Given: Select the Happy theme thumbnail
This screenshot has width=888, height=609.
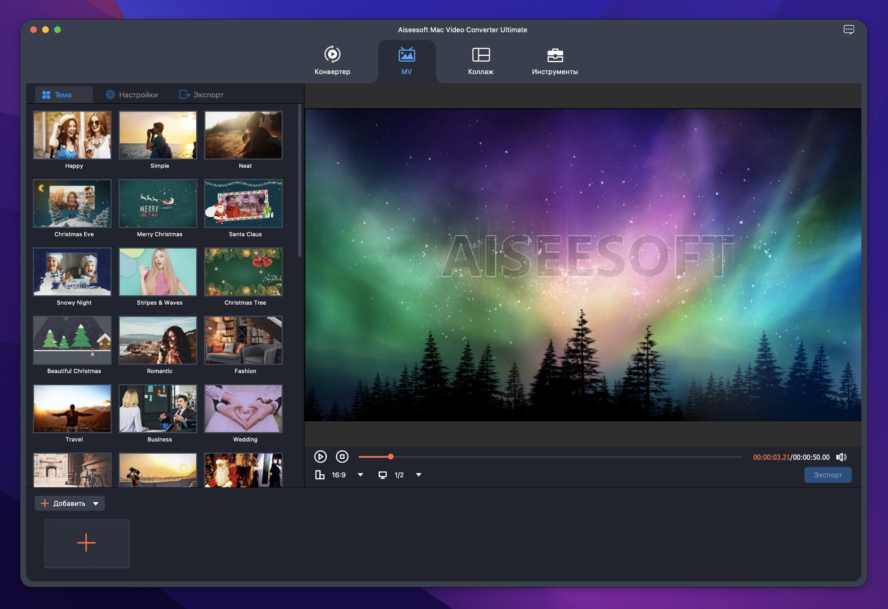Looking at the screenshot, I should pyautogui.click(x=73, y=135).
